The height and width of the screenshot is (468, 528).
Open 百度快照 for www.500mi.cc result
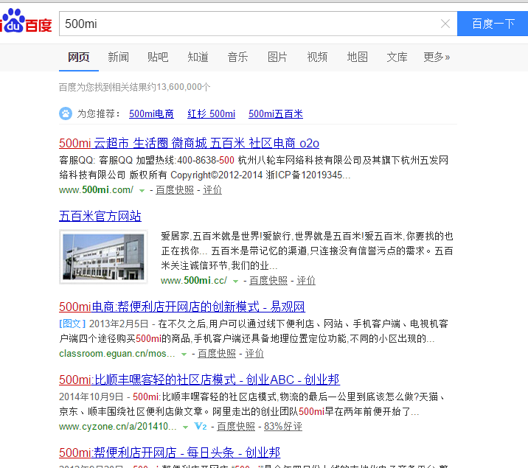click(x=268, y=280)
